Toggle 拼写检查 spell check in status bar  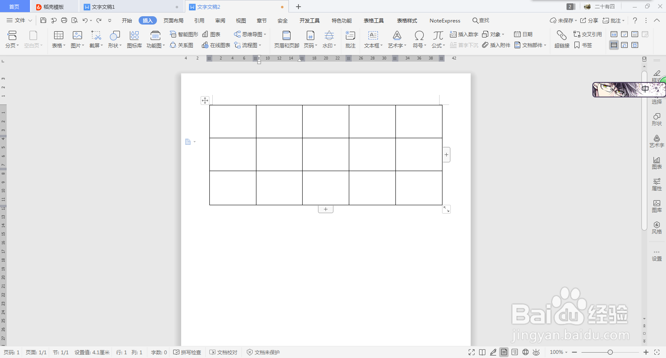point(187,352)
